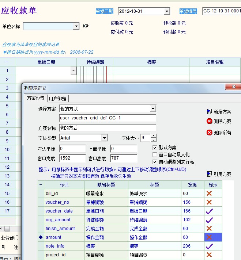The image size is (241, 260).
Task: Toggle display mark for finish_amount row
Action: tap(209, 229)
